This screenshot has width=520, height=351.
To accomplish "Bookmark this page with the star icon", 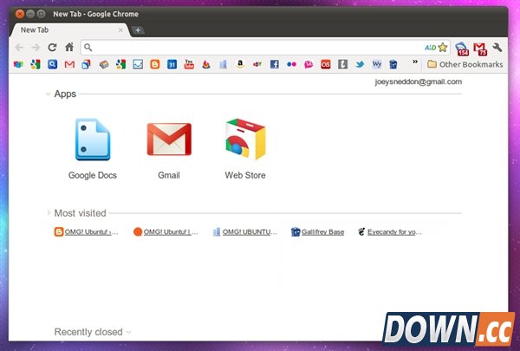I will [x=443, y=47].
